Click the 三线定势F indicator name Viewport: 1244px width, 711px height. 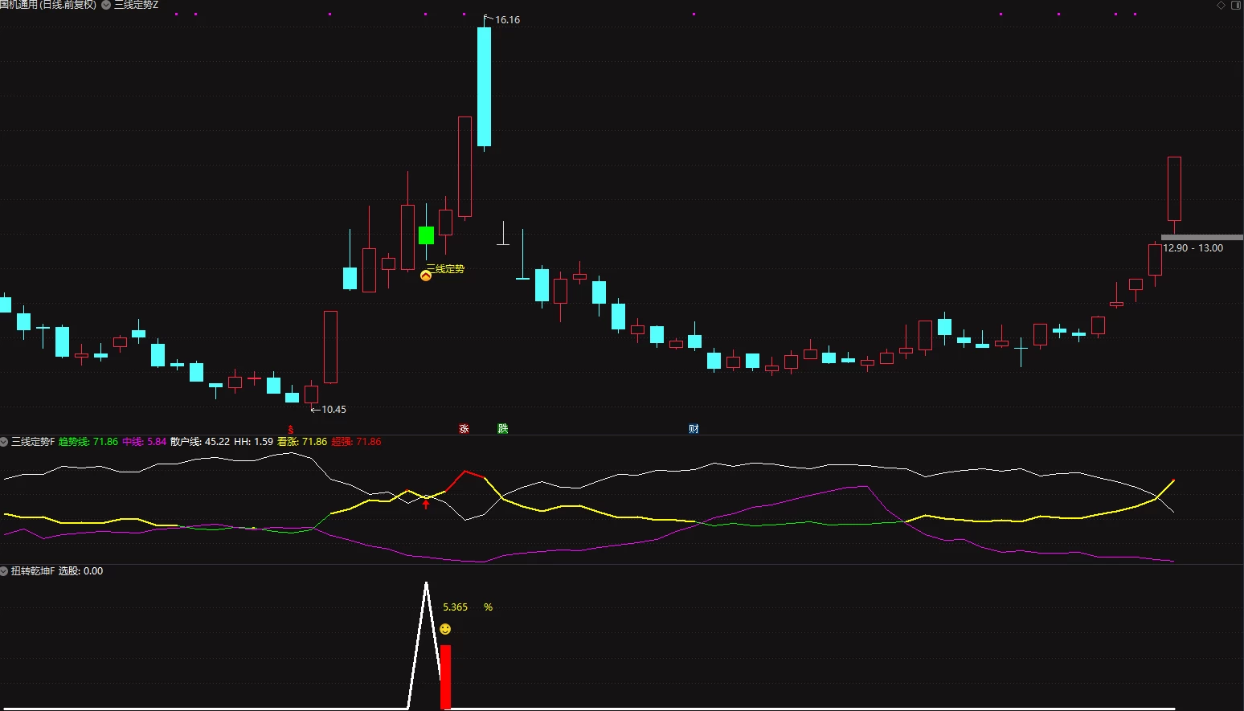point(33,442)
